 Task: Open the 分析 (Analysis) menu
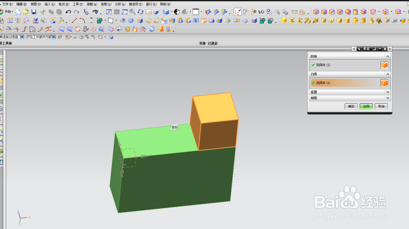(120, 4)
